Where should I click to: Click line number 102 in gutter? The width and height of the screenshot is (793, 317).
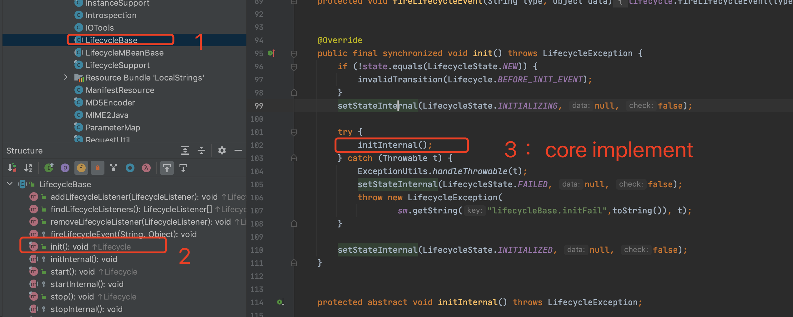tap(257, 145)
